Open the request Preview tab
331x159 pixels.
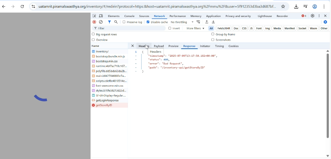(x=173, y=46)
